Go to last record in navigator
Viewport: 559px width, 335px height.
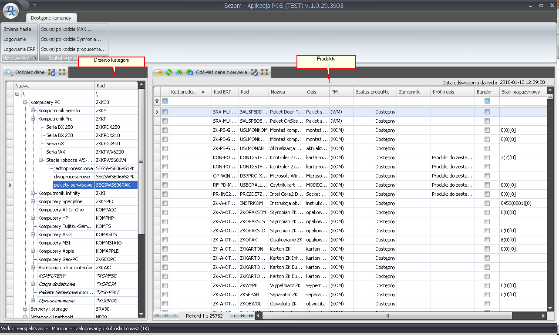(x=251, y=316)
